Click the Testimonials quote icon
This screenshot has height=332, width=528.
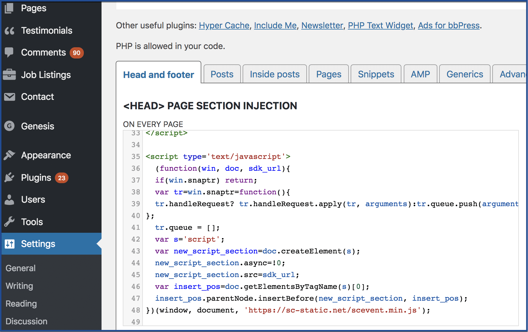[x=9, y=30]
